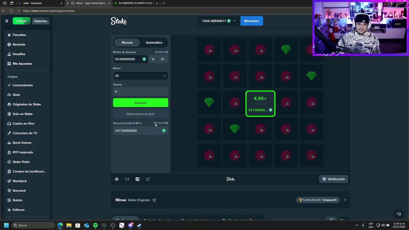Click the green gem tile in the second row
The image size is (409, 230).
coord(312,76)
